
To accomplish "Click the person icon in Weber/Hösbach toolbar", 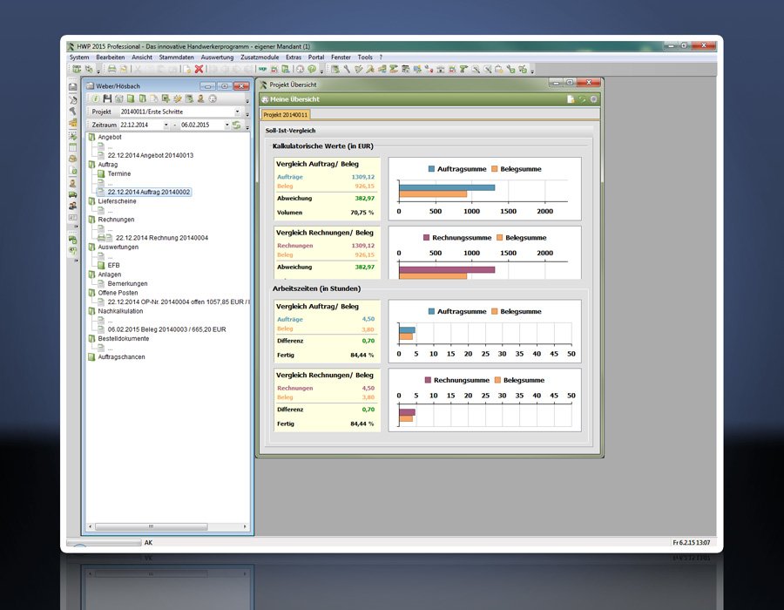I will coord(199,98).
